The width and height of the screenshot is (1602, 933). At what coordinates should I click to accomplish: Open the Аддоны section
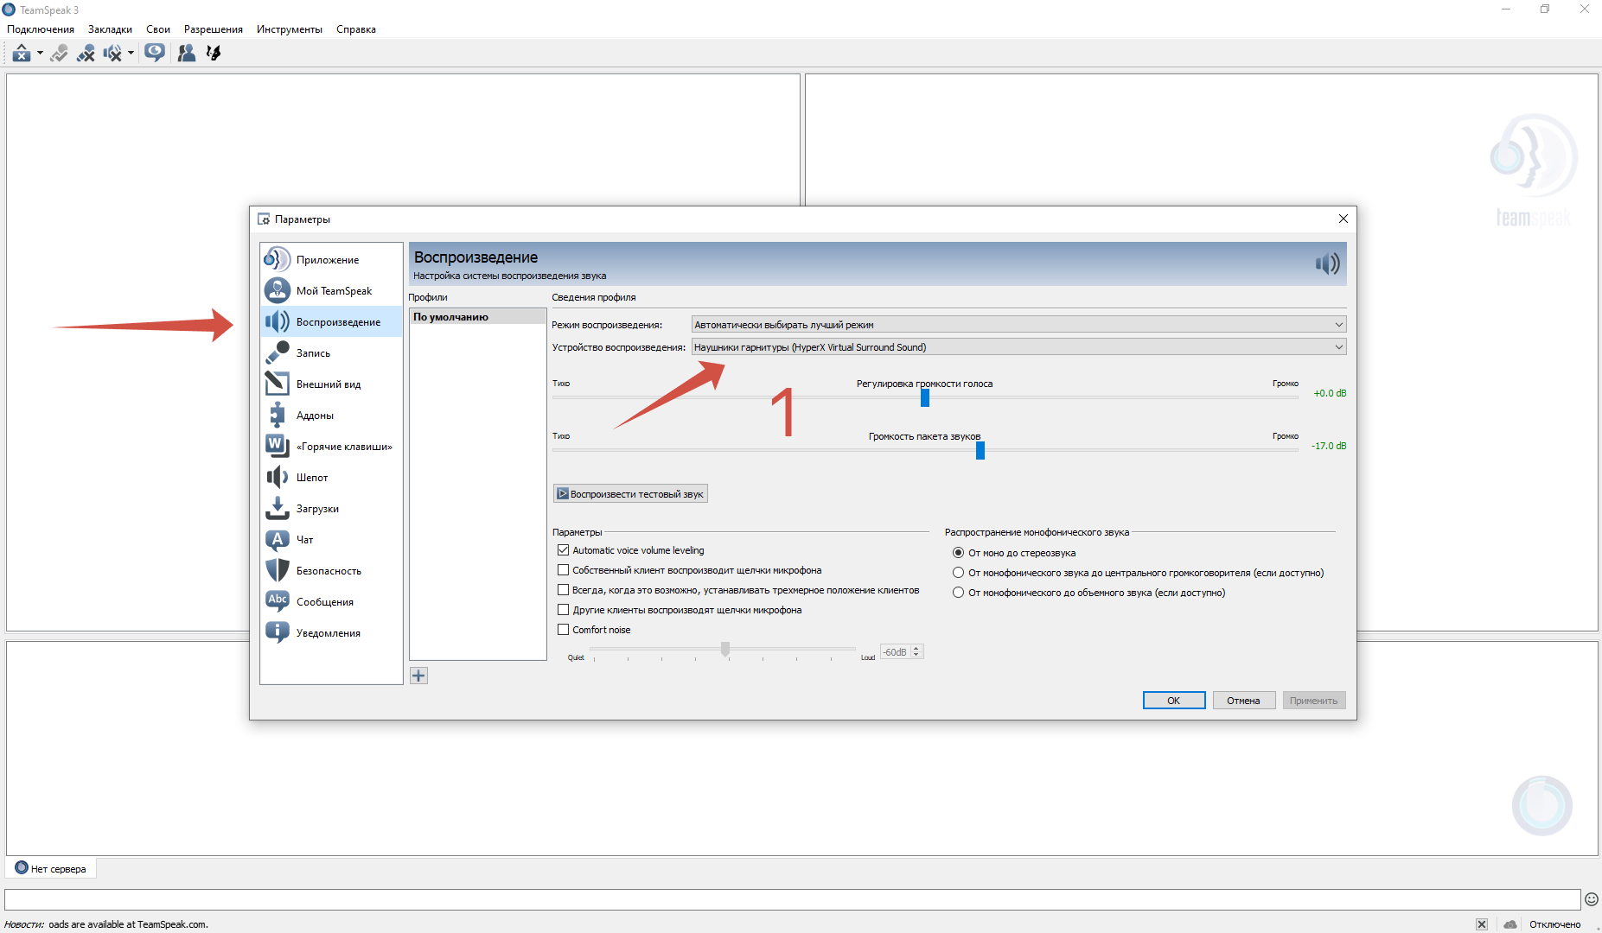click(332, 415)
